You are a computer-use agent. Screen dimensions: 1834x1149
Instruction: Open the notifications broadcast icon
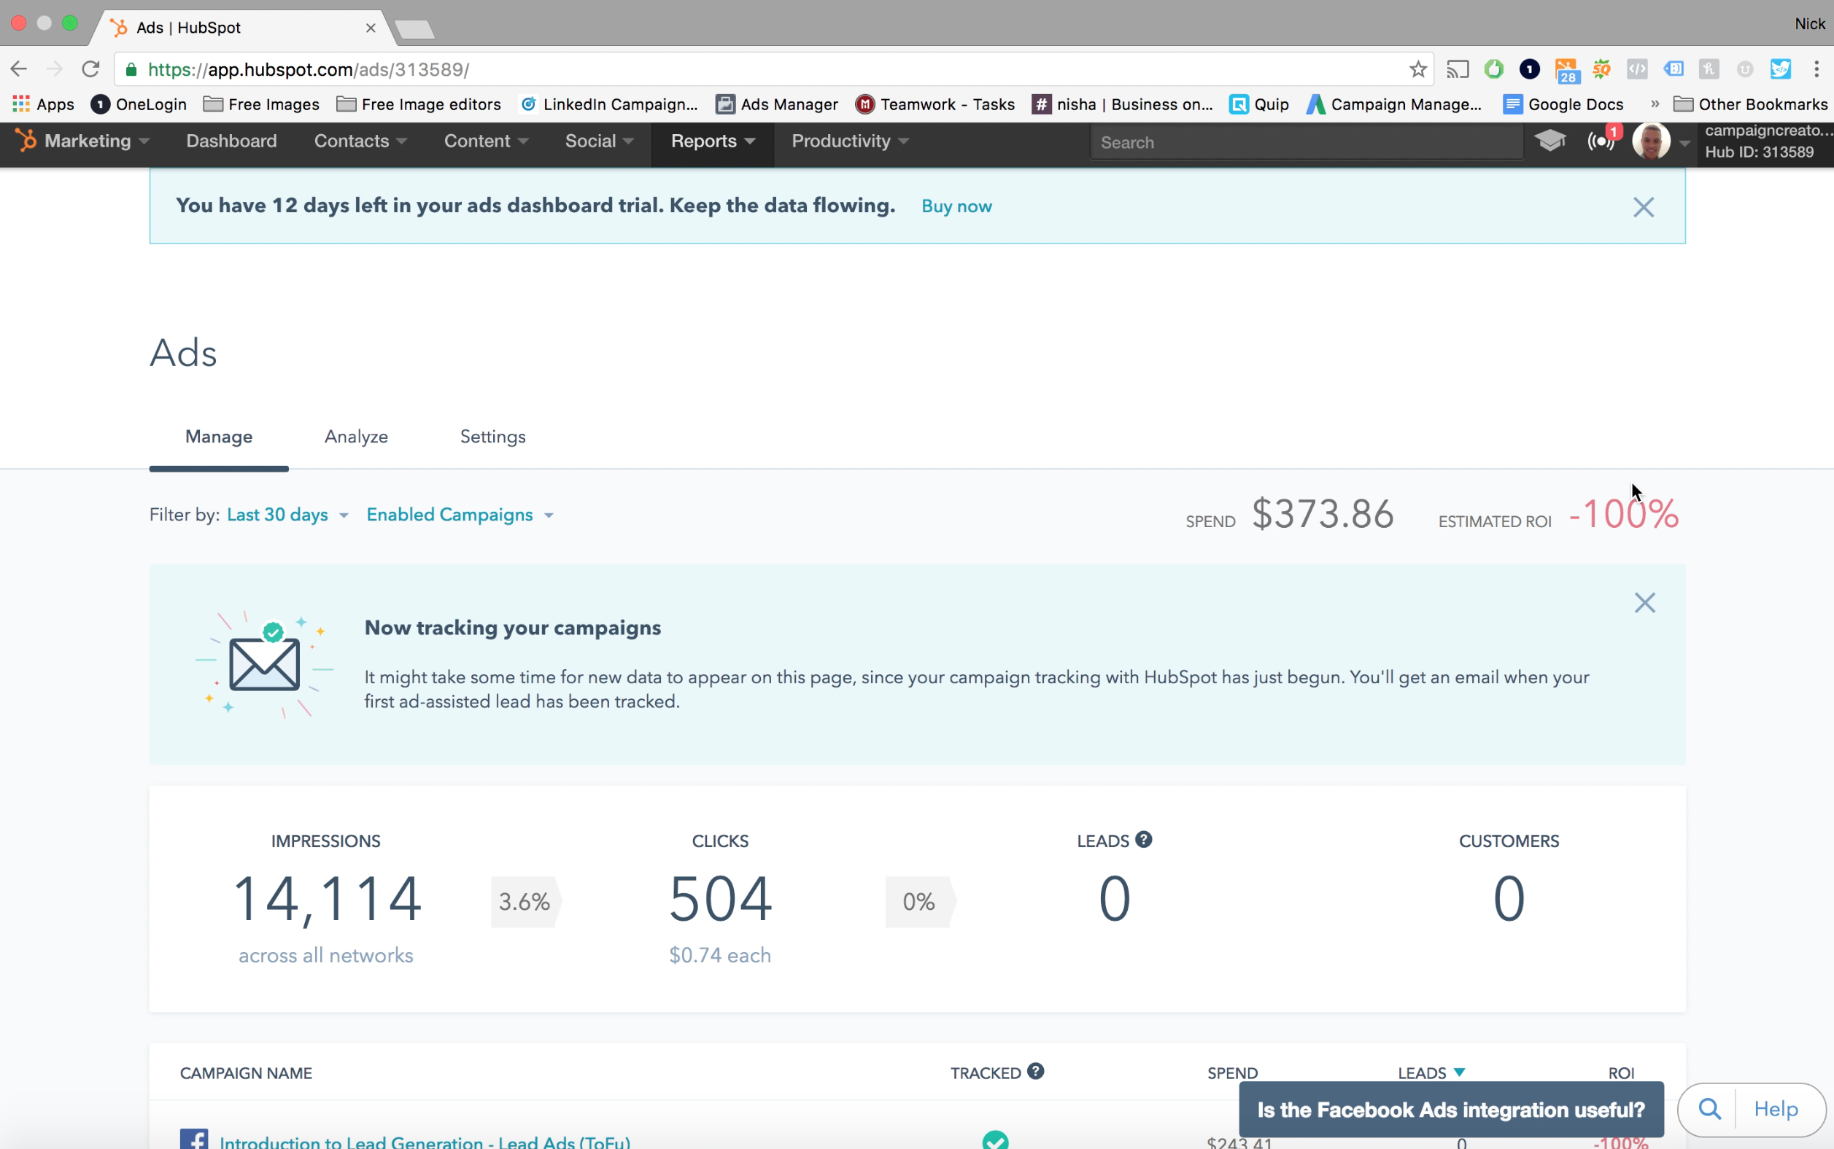click(x=1600, y=141)
